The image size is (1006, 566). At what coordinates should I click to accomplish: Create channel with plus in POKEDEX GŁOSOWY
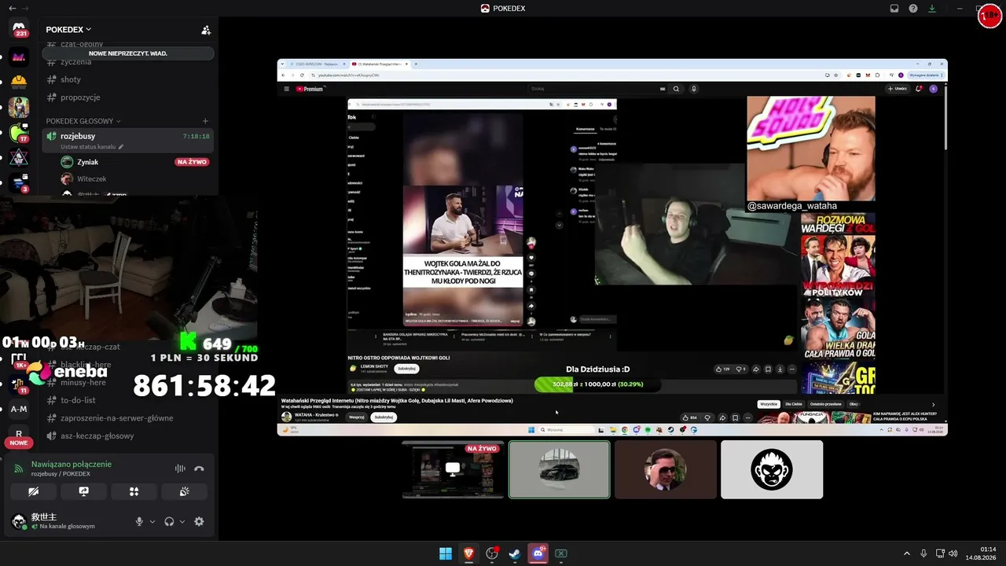tap(205, 121)
